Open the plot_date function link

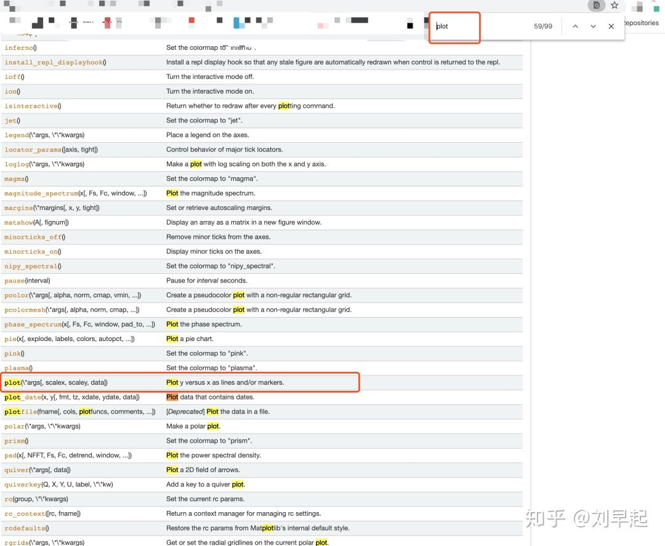23,397
